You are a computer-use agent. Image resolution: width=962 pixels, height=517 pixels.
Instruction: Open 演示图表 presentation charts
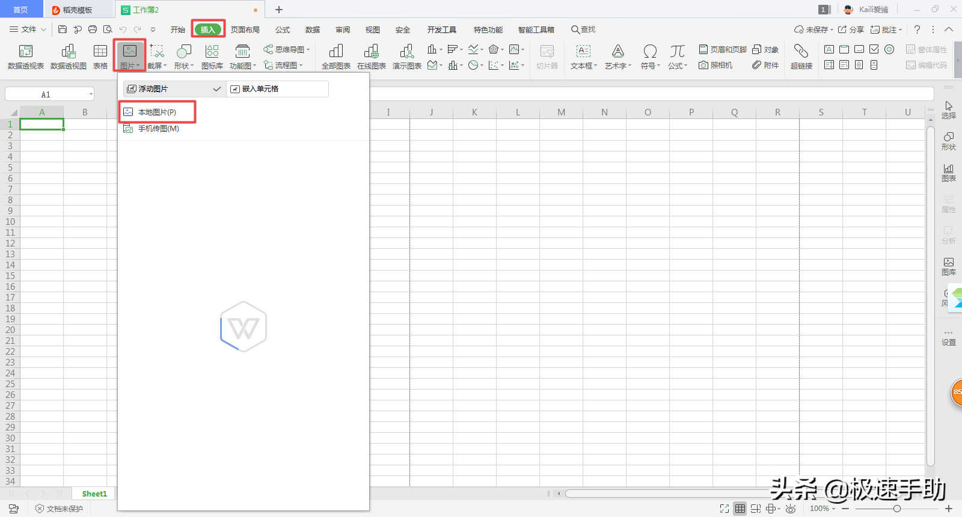tap(407, 57)
